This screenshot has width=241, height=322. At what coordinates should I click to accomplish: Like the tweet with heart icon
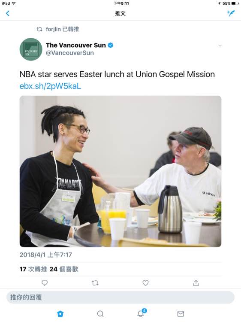tap(145, 283)
